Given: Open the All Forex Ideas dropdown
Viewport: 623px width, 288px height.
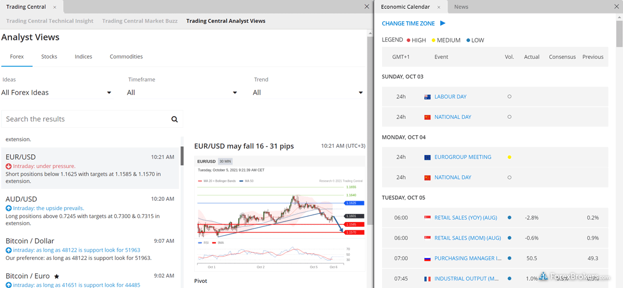Looking at the screenshot, I should click(56, 92).
